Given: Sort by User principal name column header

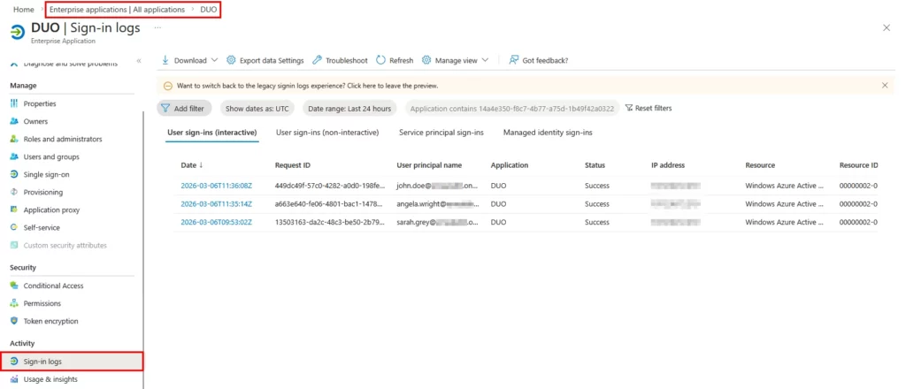Looking at the screenshot, I should [429, 165].
